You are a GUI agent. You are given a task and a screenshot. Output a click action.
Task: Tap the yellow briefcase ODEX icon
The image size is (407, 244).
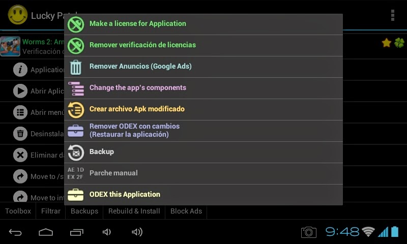(x=75, y=195)
